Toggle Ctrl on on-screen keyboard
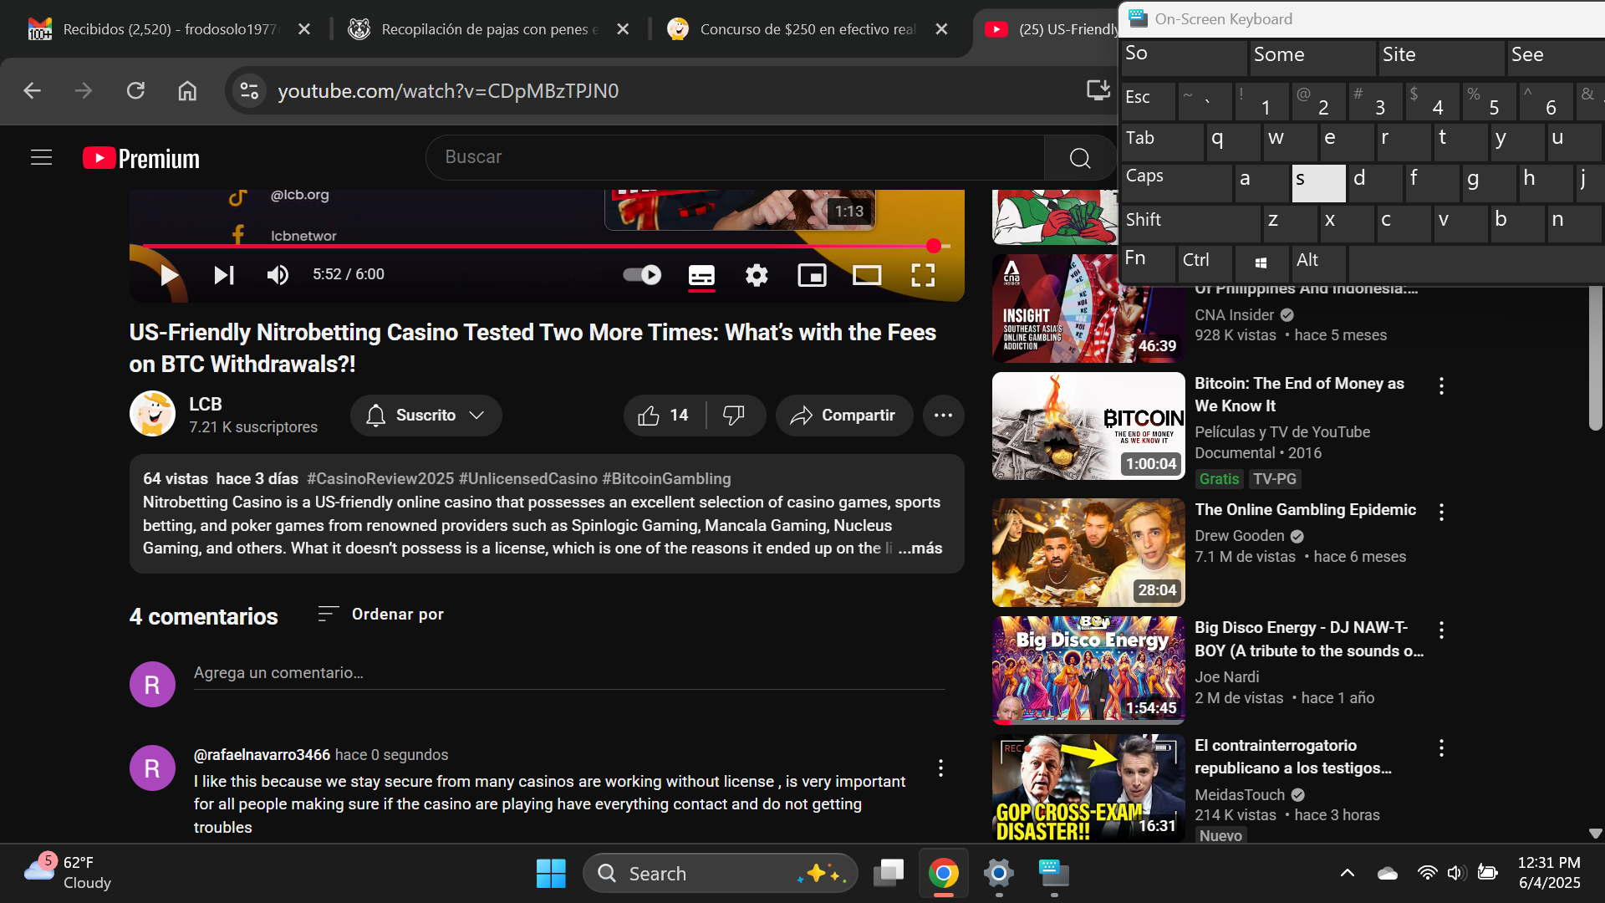The width and height of the screenshot is (1605, 903). click(x=1205, y=263)
